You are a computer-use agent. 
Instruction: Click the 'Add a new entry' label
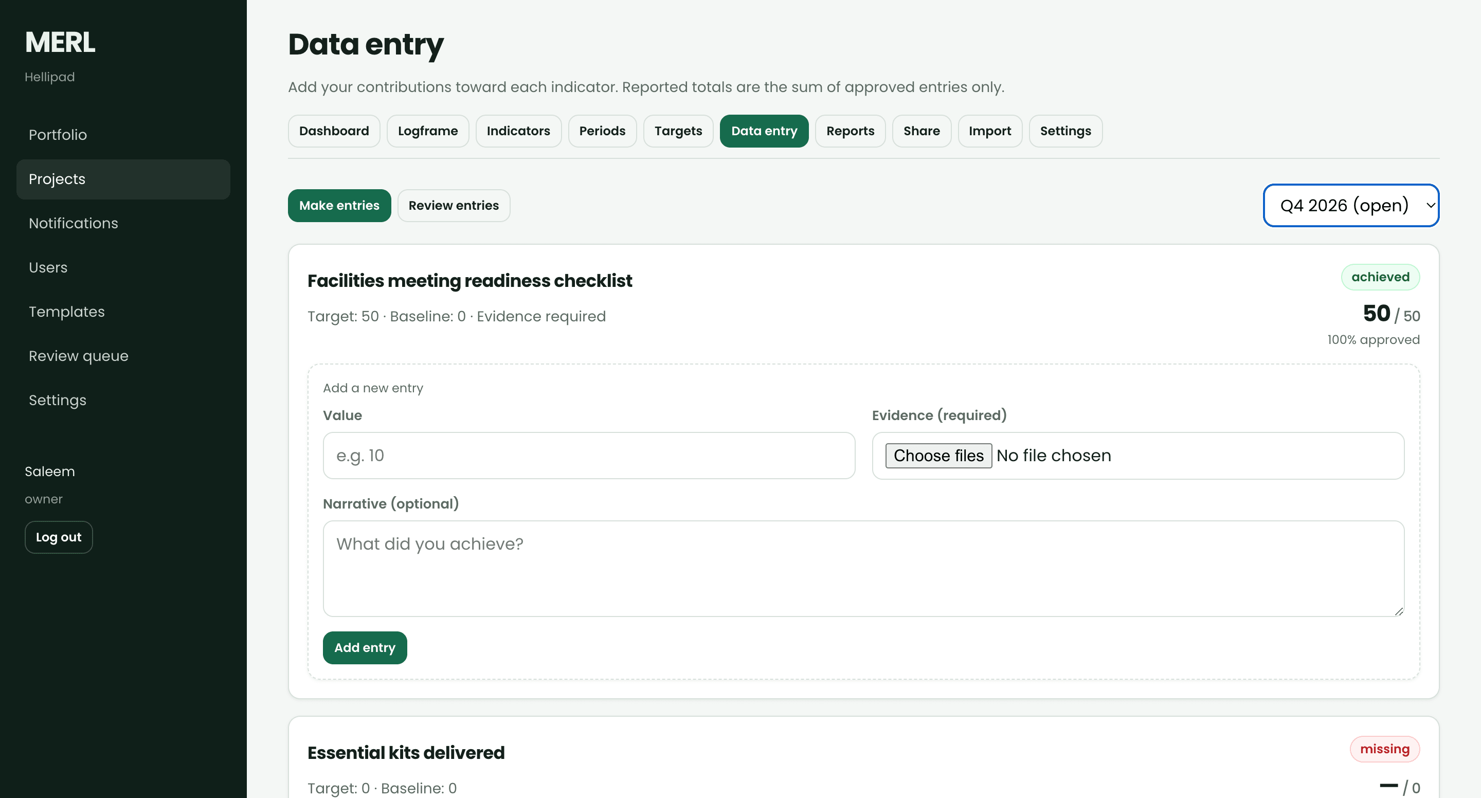[372, 388]
